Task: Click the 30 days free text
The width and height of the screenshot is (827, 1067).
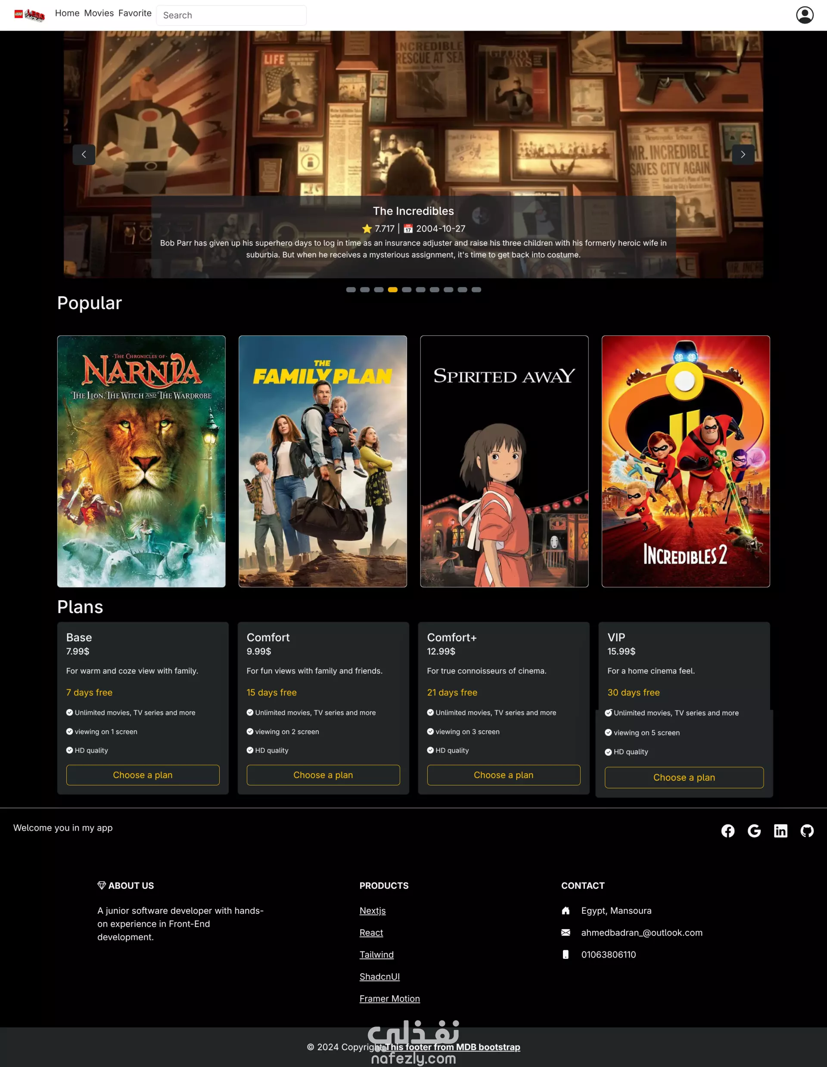Action: click(634, 692)
